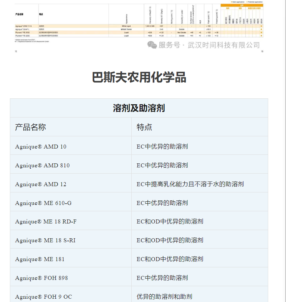
Task: Click the heading 巴斯夫农用化学品
Action: [139, 77]
